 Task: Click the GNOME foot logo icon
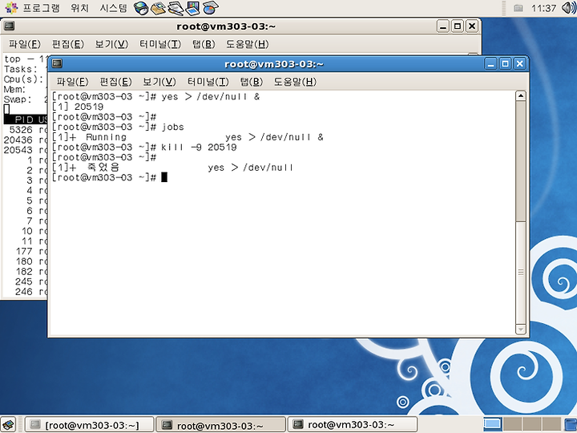click(x=11, y=8)
